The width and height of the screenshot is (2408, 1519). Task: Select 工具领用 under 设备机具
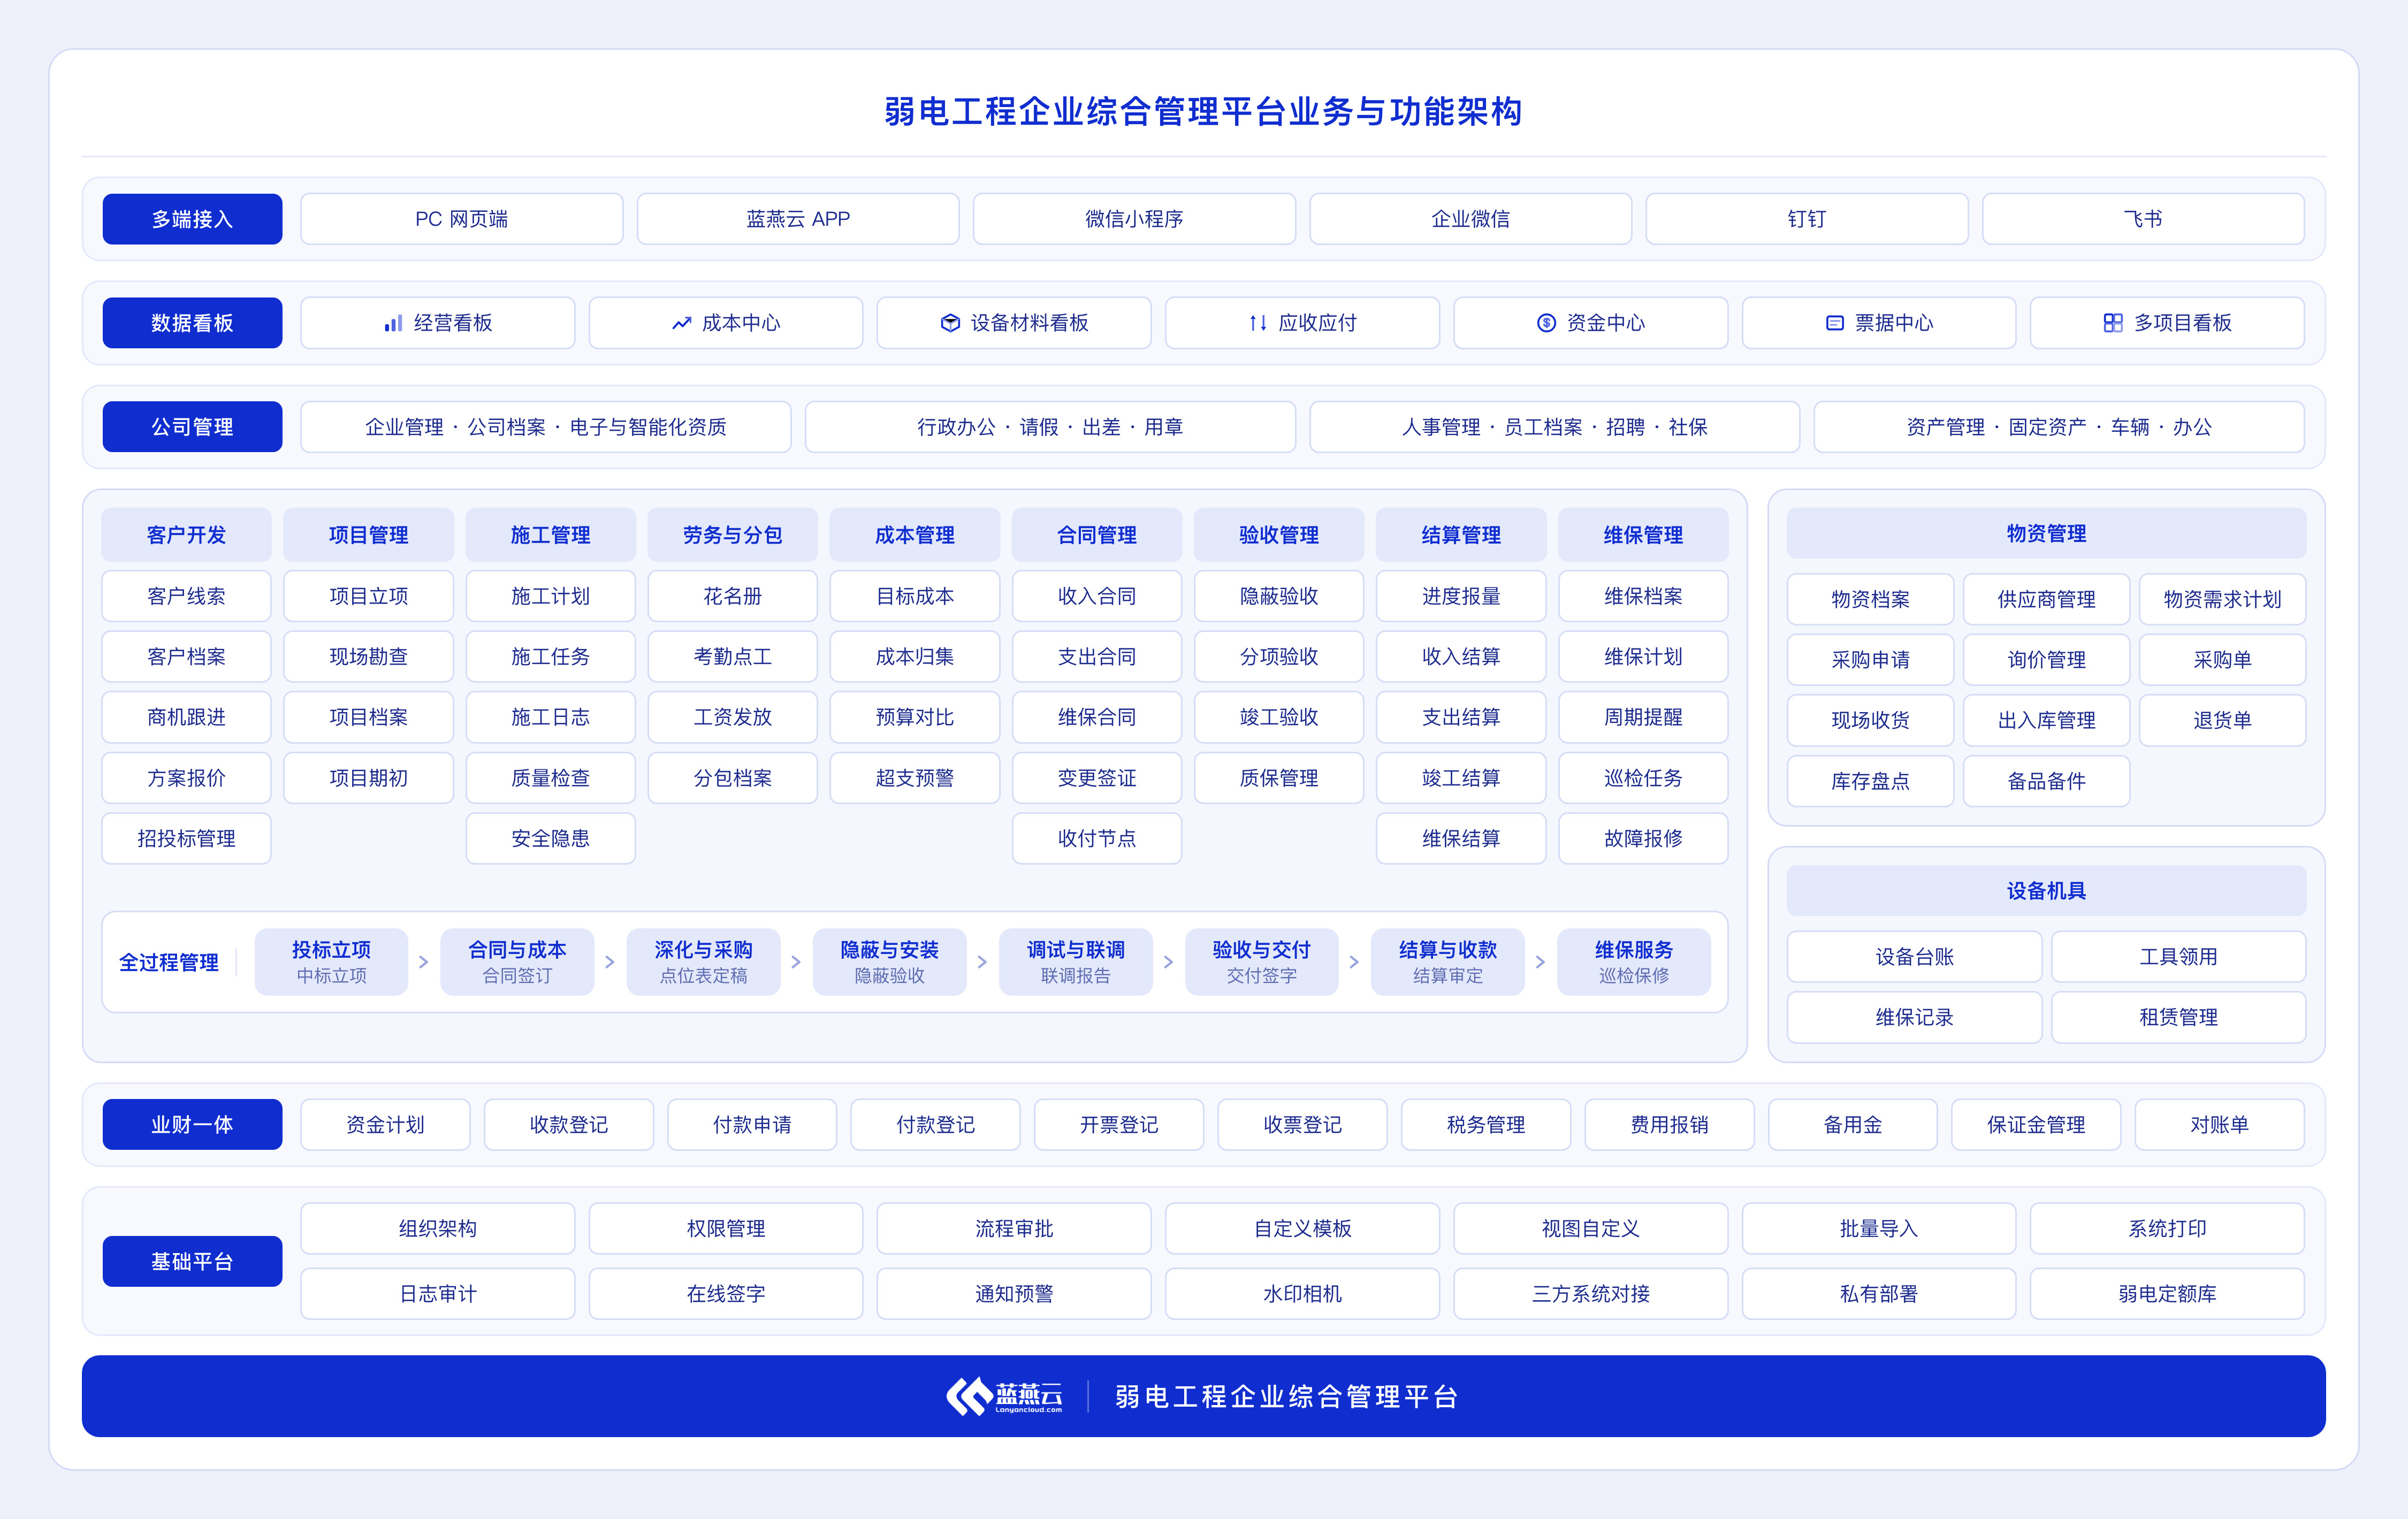coord(2178,957)
